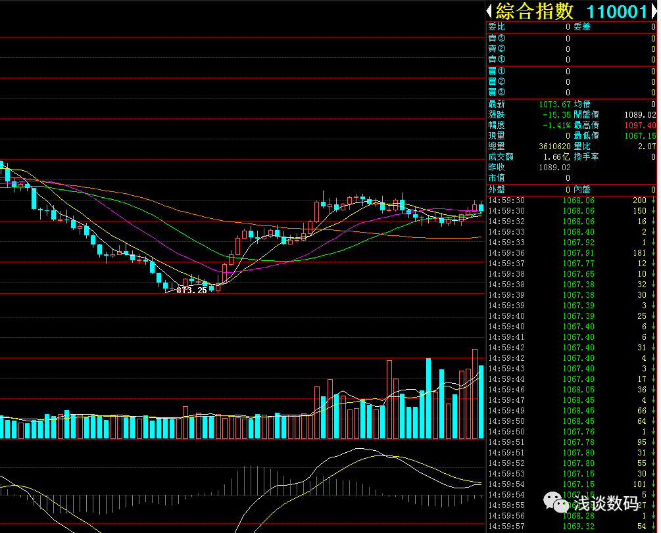Select the 14:59:54 tick with volume 101
This screenshot has height=533, width=661.
click(572, 484)
